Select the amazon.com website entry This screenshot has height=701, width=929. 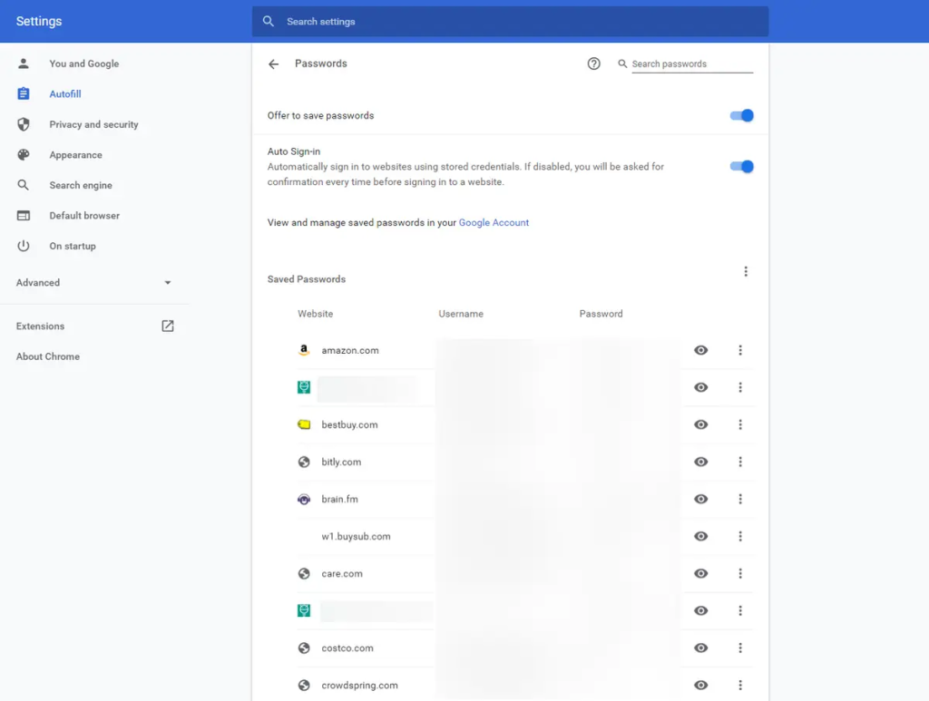350,350
